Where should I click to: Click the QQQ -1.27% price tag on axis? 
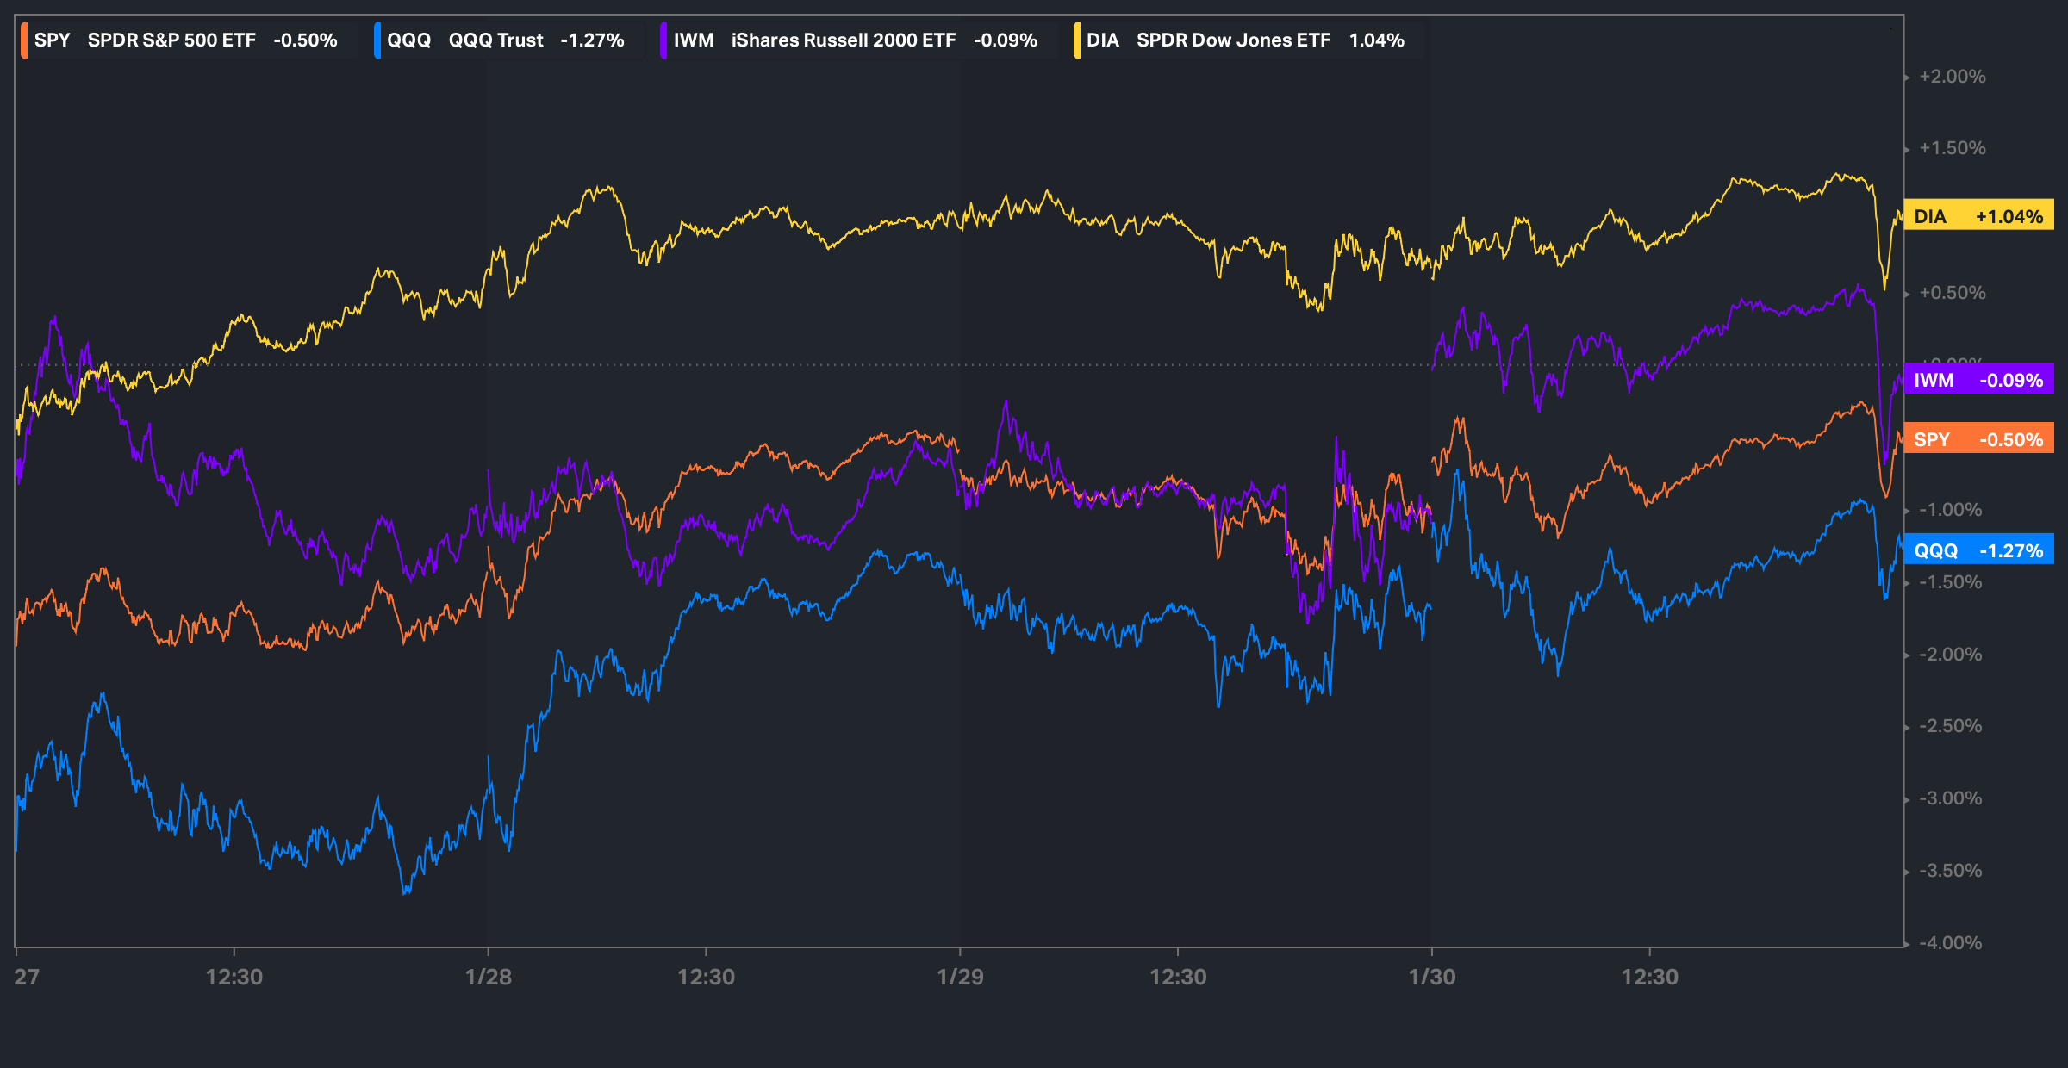pyautogui.click(x=1978, y=550)
